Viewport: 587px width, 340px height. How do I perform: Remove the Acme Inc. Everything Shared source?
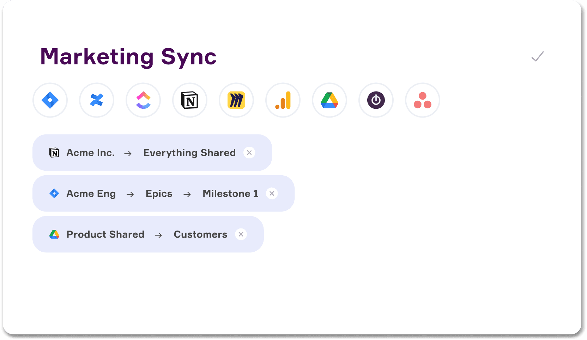click(x=249, y=153)
